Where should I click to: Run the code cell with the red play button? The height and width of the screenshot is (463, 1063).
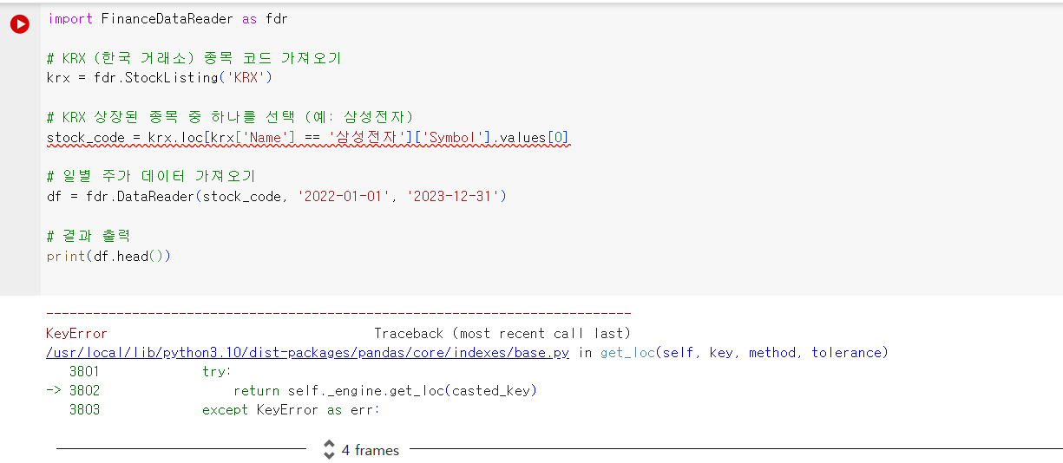point(19,24)
